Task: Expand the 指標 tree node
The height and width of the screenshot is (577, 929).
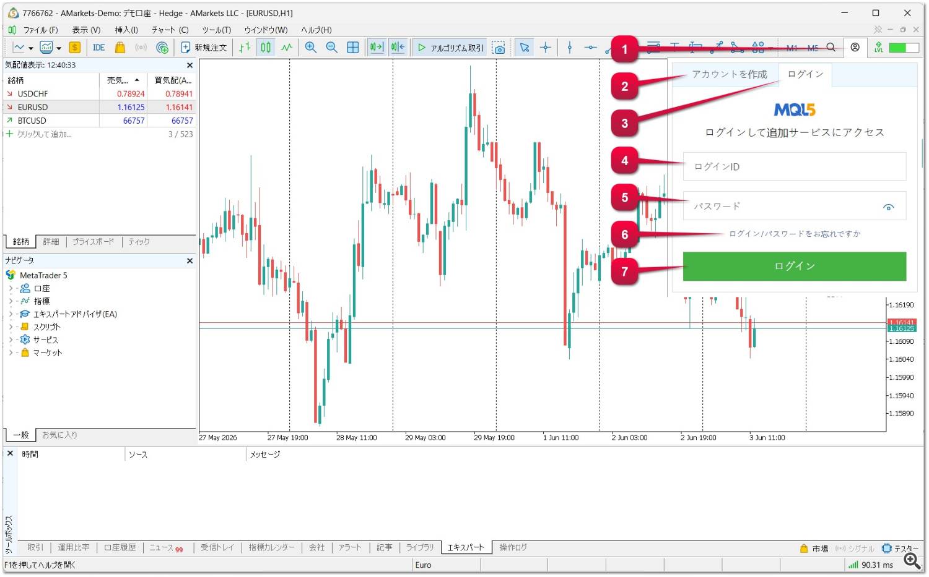Action: point(11,301)
